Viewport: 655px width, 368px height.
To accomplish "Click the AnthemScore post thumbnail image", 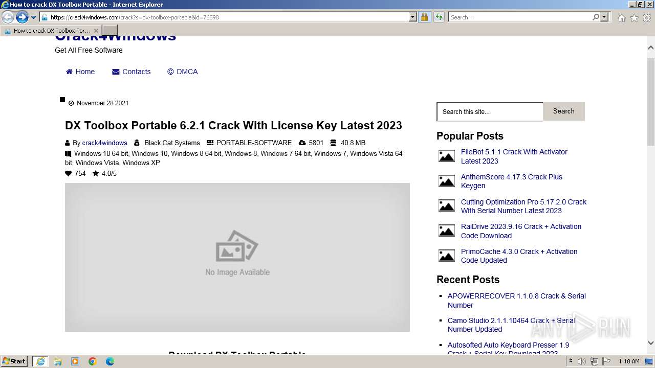I will coord(447,181).
